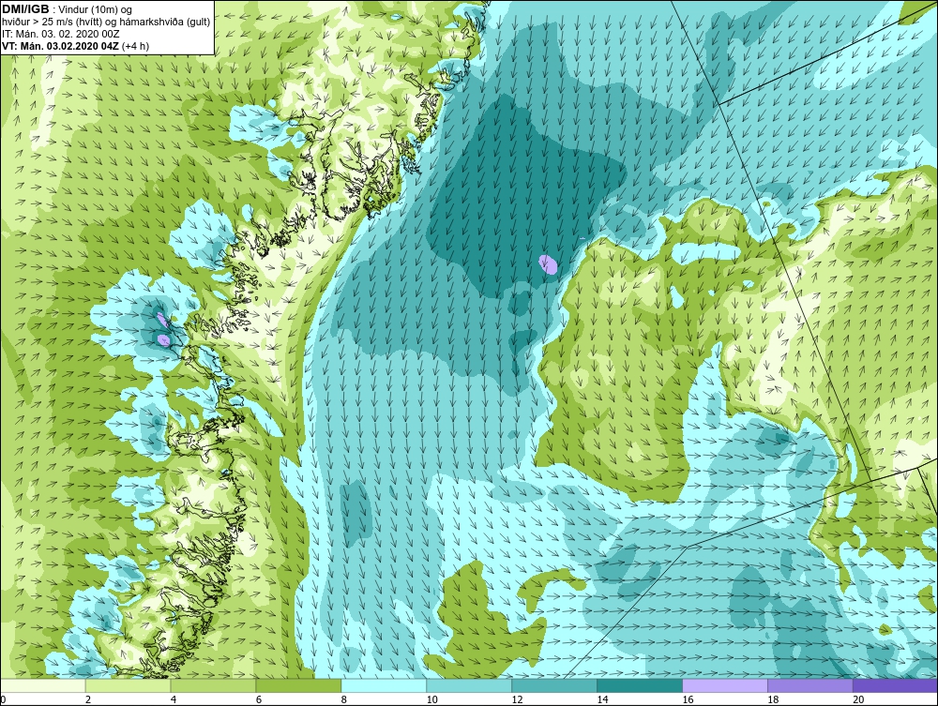Click the 8–10 m/s pale cyan swatch
938x706 pixels.
click(x=384, y=685)
